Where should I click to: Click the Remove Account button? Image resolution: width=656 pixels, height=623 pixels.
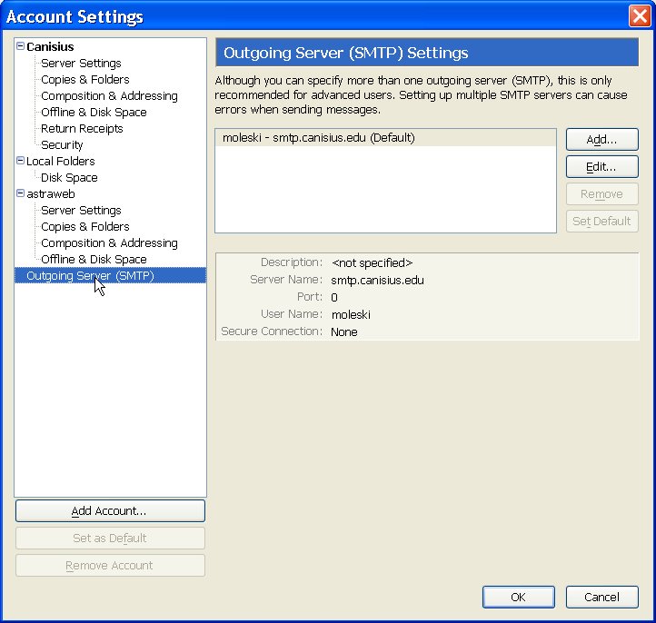point(110,565)
